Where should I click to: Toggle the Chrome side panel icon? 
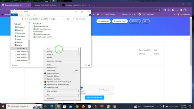pos(181,10)
